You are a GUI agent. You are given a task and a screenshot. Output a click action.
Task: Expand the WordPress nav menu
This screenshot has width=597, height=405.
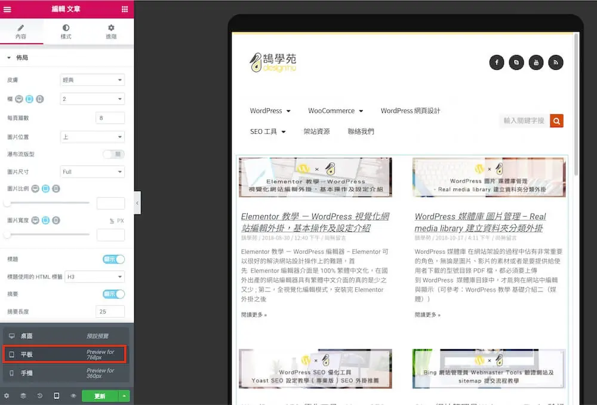click(270, 111)
